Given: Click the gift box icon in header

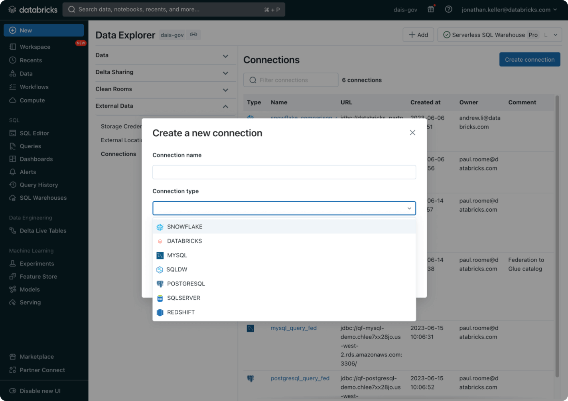Looking at the screenshot, I should point(431,9).
